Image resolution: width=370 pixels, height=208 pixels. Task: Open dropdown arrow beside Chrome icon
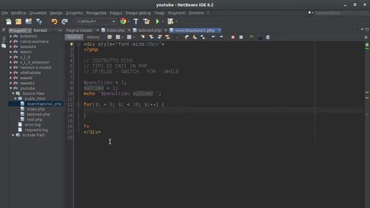pyautogui.click(x=128, y=21)
